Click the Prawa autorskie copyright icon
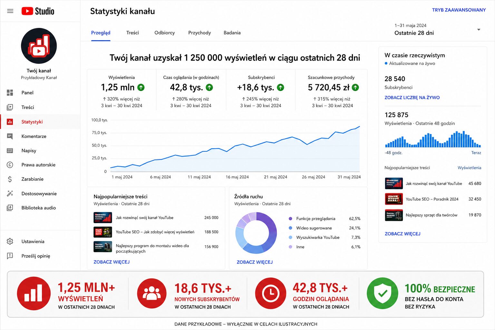The height and width of the screenshot is (330, 495). [x=10, y=165]
